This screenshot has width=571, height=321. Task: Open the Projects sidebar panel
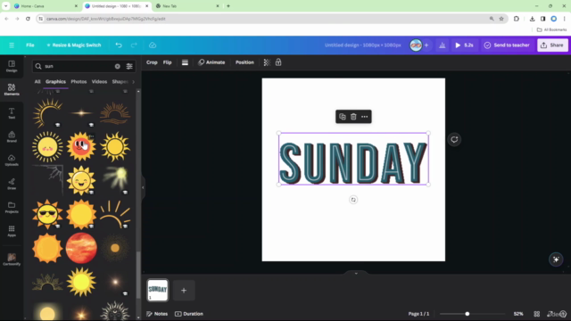[x=12, y=207]
